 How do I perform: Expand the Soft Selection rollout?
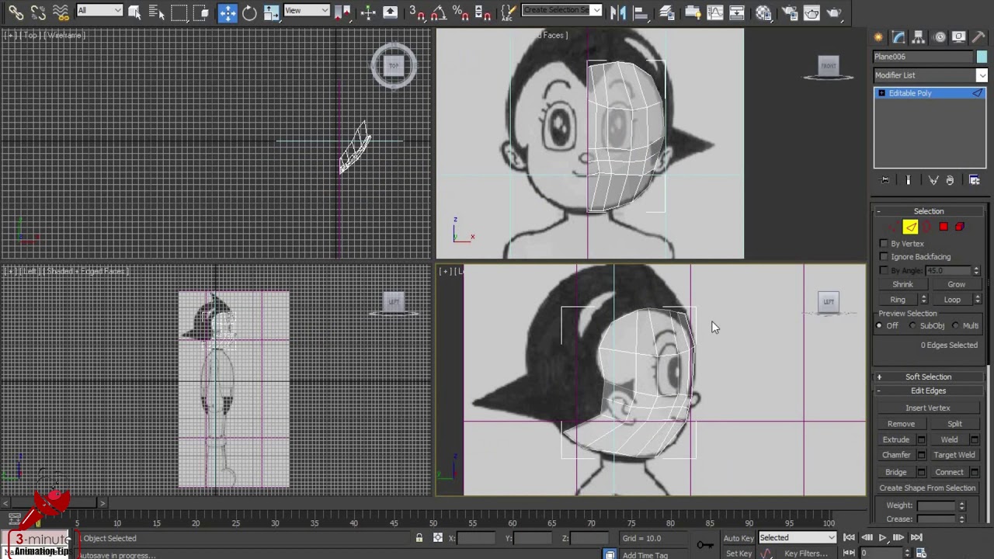[929, 377]
